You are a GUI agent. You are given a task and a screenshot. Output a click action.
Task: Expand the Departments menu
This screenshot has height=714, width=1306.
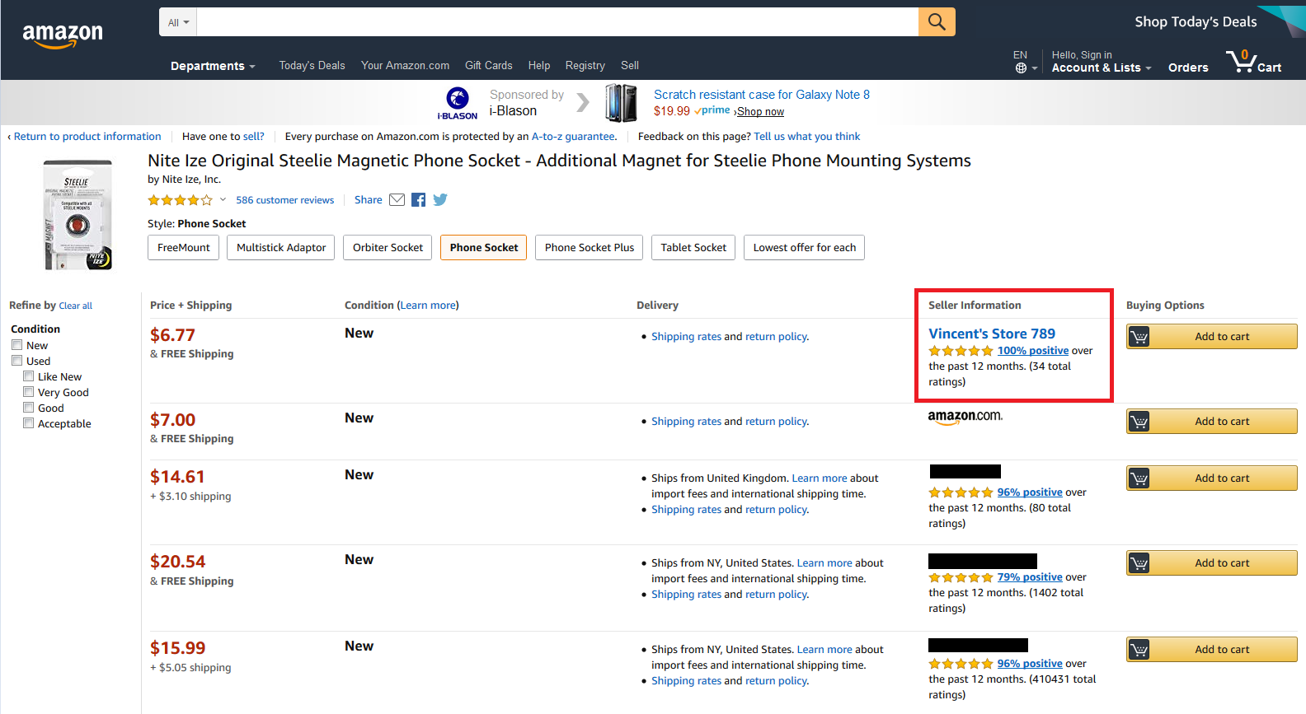pyautogui.click(x=213, y=66)
